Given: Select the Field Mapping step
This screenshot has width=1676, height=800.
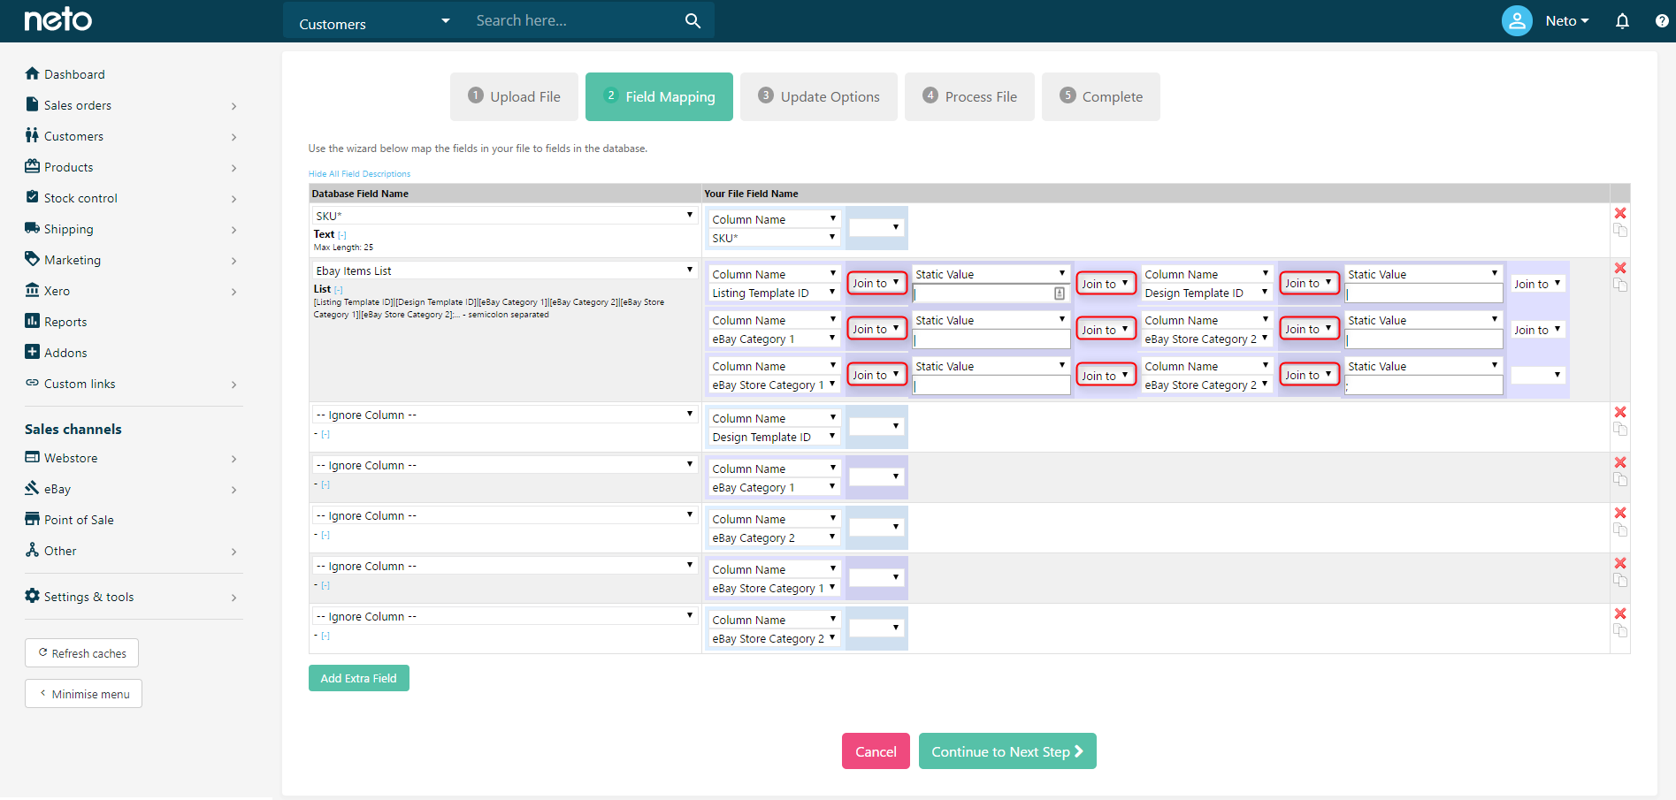Looking at the screenshot, I should [659, 96].
